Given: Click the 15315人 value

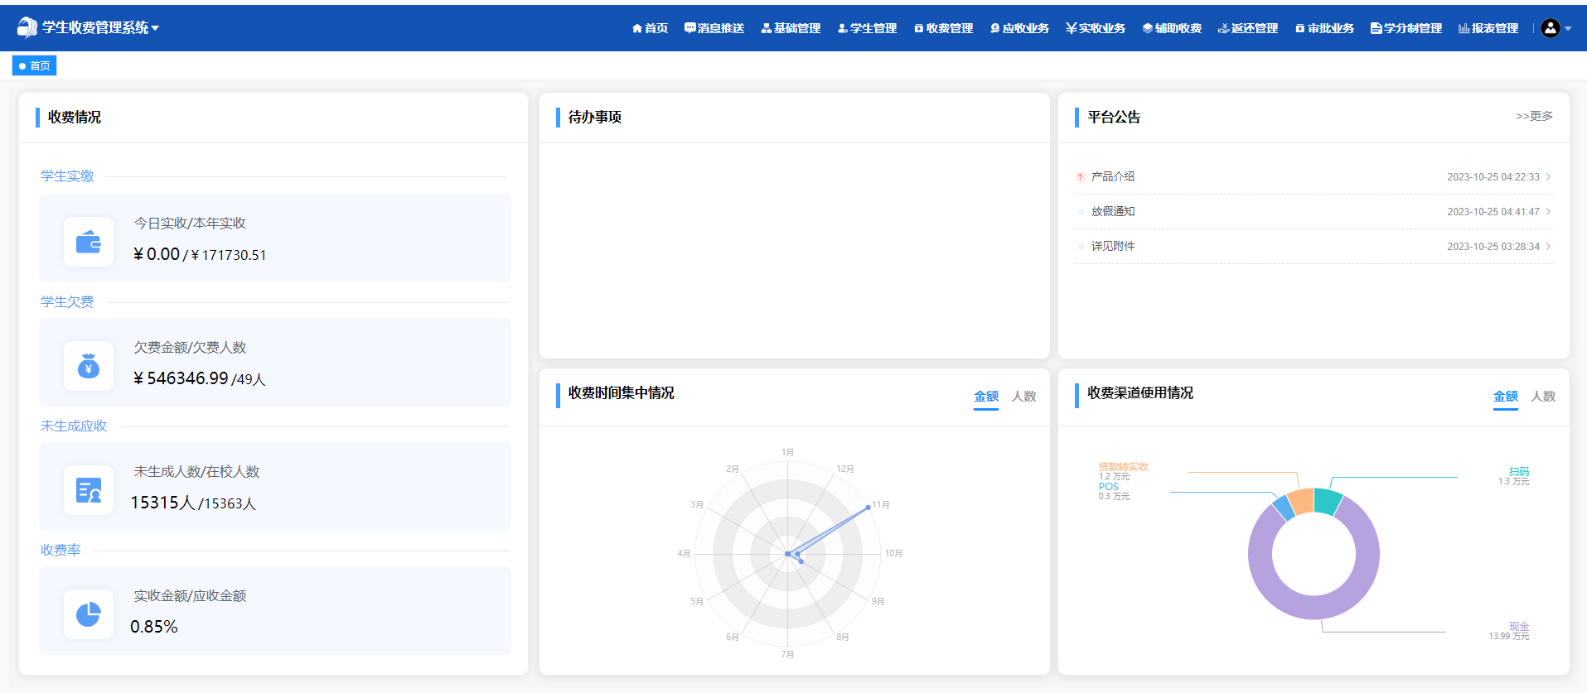Looking at the screenshot, I should [x=162, y=503].
